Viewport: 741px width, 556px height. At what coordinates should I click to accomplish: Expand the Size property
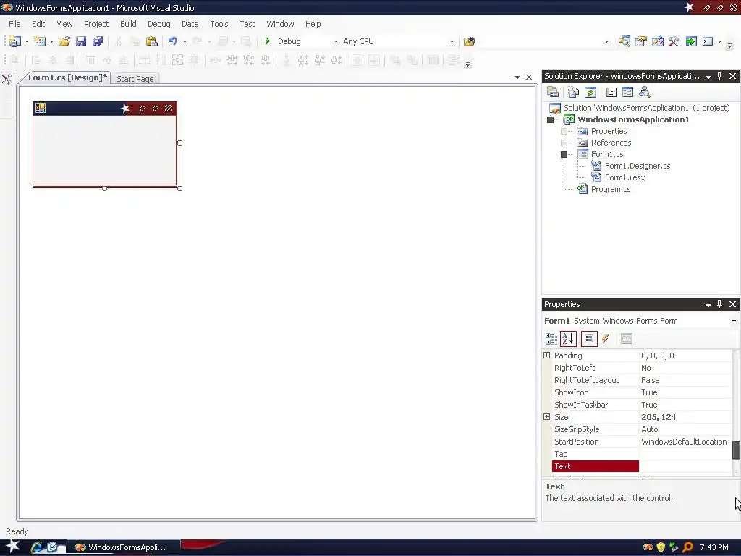click(x=547, y=416)
